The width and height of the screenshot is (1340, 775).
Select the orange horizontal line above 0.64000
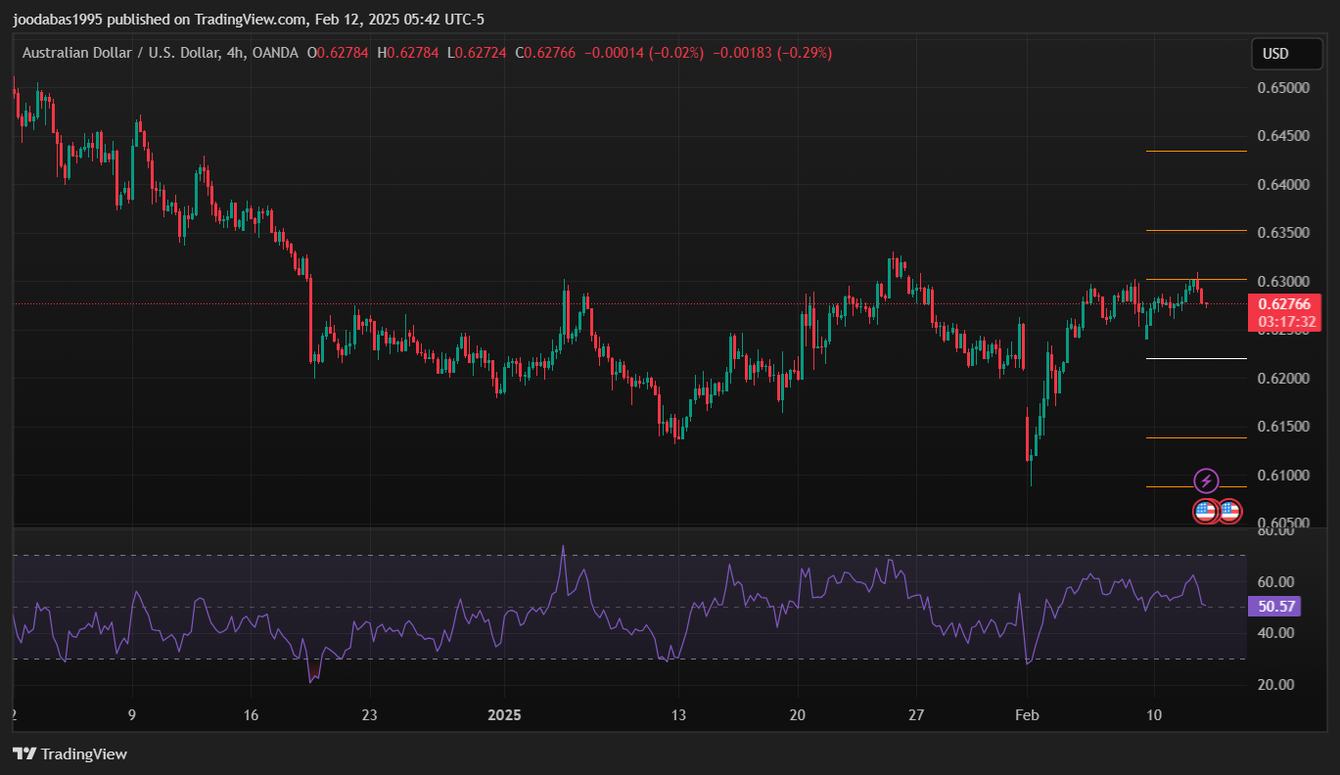[x=1196, y=152]
